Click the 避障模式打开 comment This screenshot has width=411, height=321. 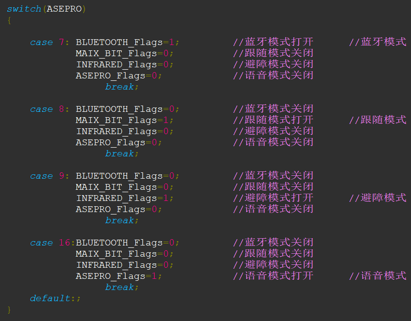click(273, 198)
